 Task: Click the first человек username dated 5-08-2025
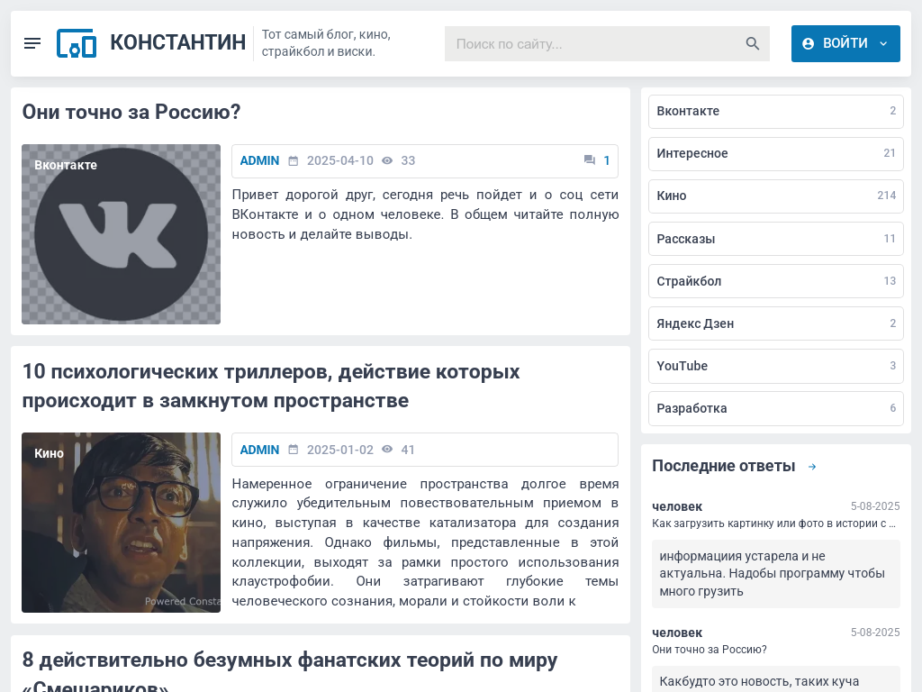pos(677,506)
